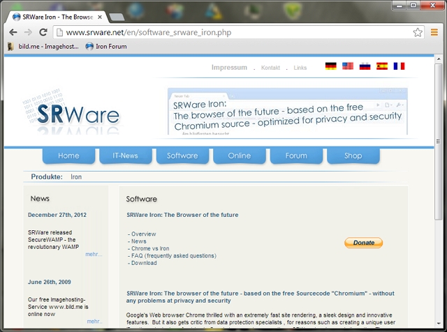Click mehr under the SecureWAMP news

coord(94,255)
